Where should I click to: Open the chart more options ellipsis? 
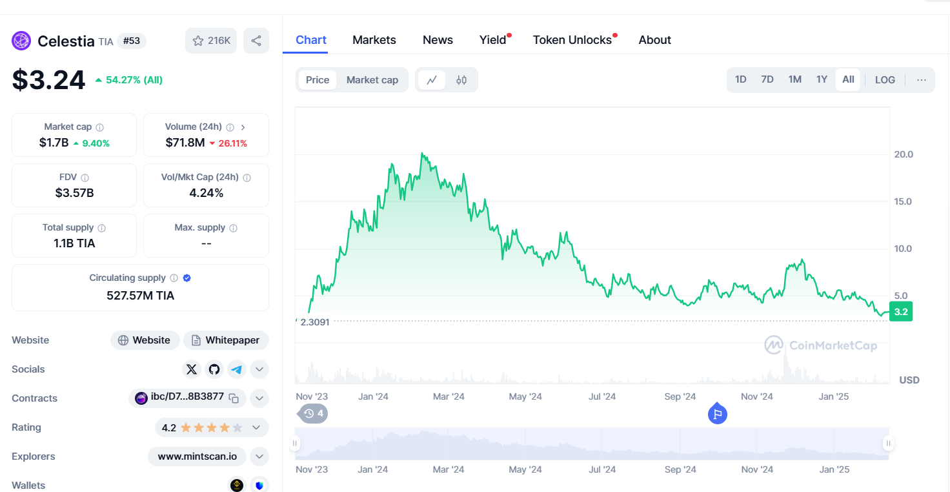[x=922, y=80]
